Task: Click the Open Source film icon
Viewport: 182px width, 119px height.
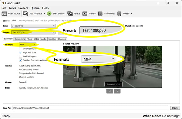Action: (x=4, y=14)
